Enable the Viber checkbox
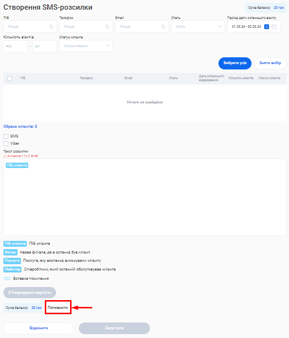289x338 pixels. pyautogui.click(x=6, y=144)
